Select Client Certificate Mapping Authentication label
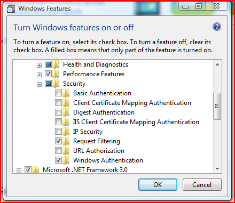This screenshot has height=203, width=235. 132,103
